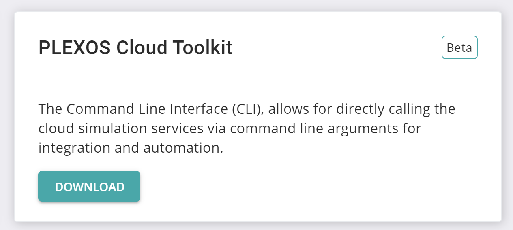Click the word "The" starting the description
The height and width of the screenshot is (230, 513).
tap(51, 109)
